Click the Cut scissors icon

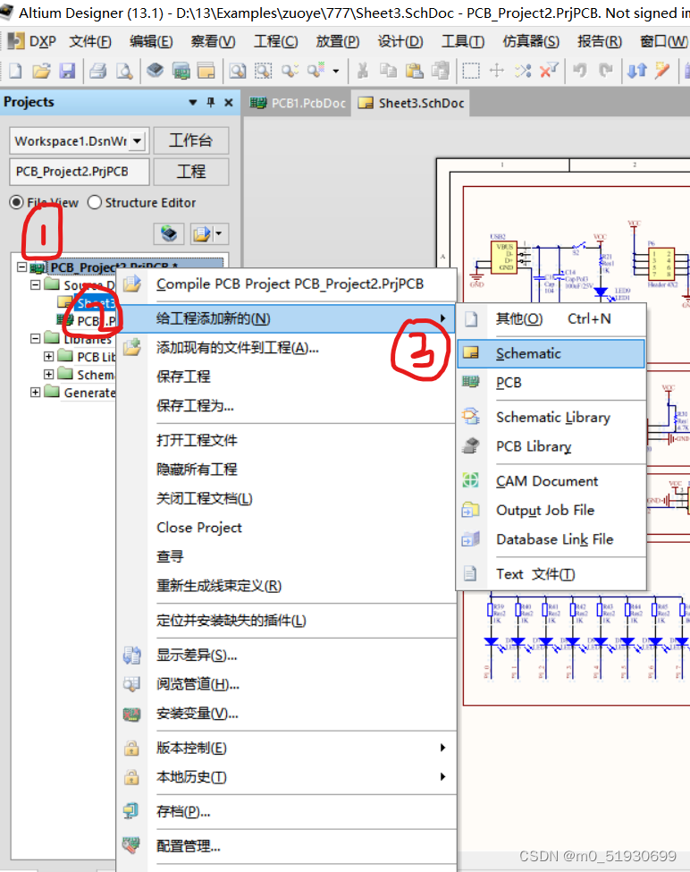tap(362, 71)
